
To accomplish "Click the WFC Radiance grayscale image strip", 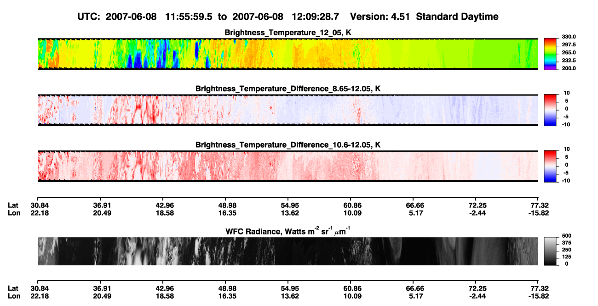I will [287, 251].
